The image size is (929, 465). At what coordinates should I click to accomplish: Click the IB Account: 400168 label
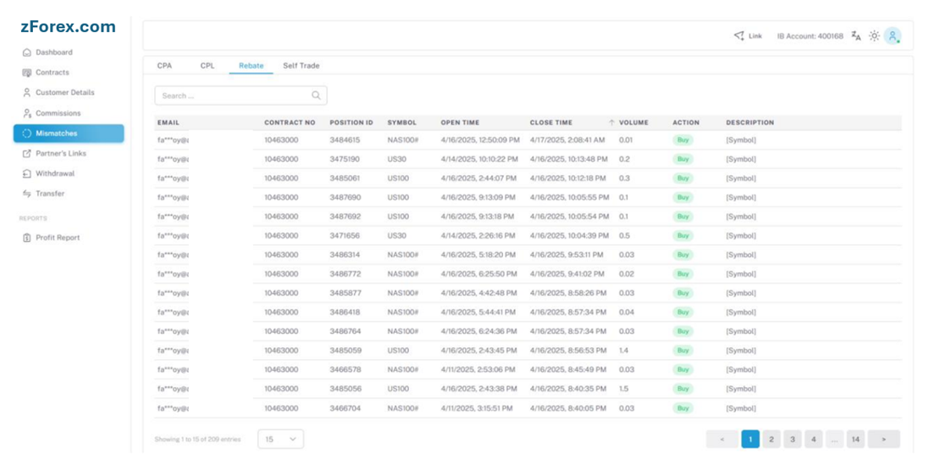[810, 36]
